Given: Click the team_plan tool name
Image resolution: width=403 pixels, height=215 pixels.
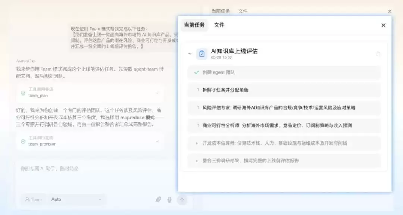Looking at the screenshot, I should pos(38,96).
